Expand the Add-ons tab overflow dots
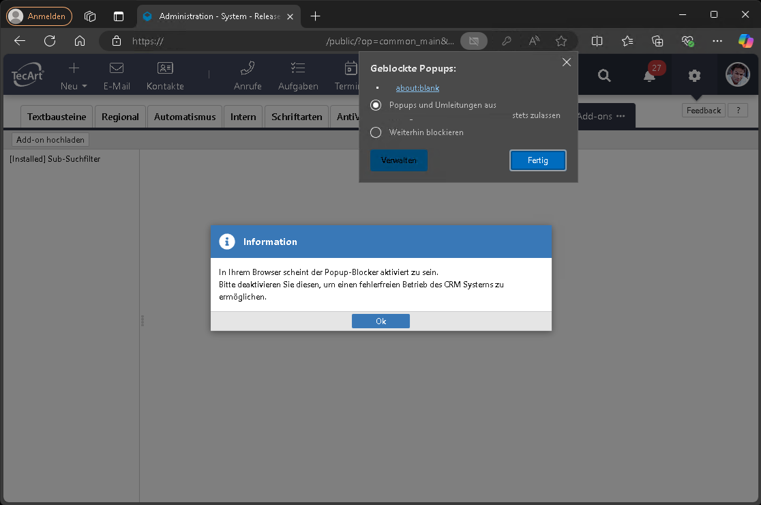The width and height of the screenshot is (761, 505). (x=621, y=117)
